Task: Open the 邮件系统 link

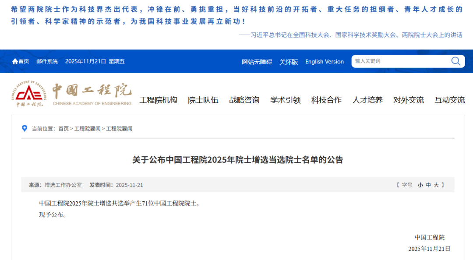Action: click(47, 62)
